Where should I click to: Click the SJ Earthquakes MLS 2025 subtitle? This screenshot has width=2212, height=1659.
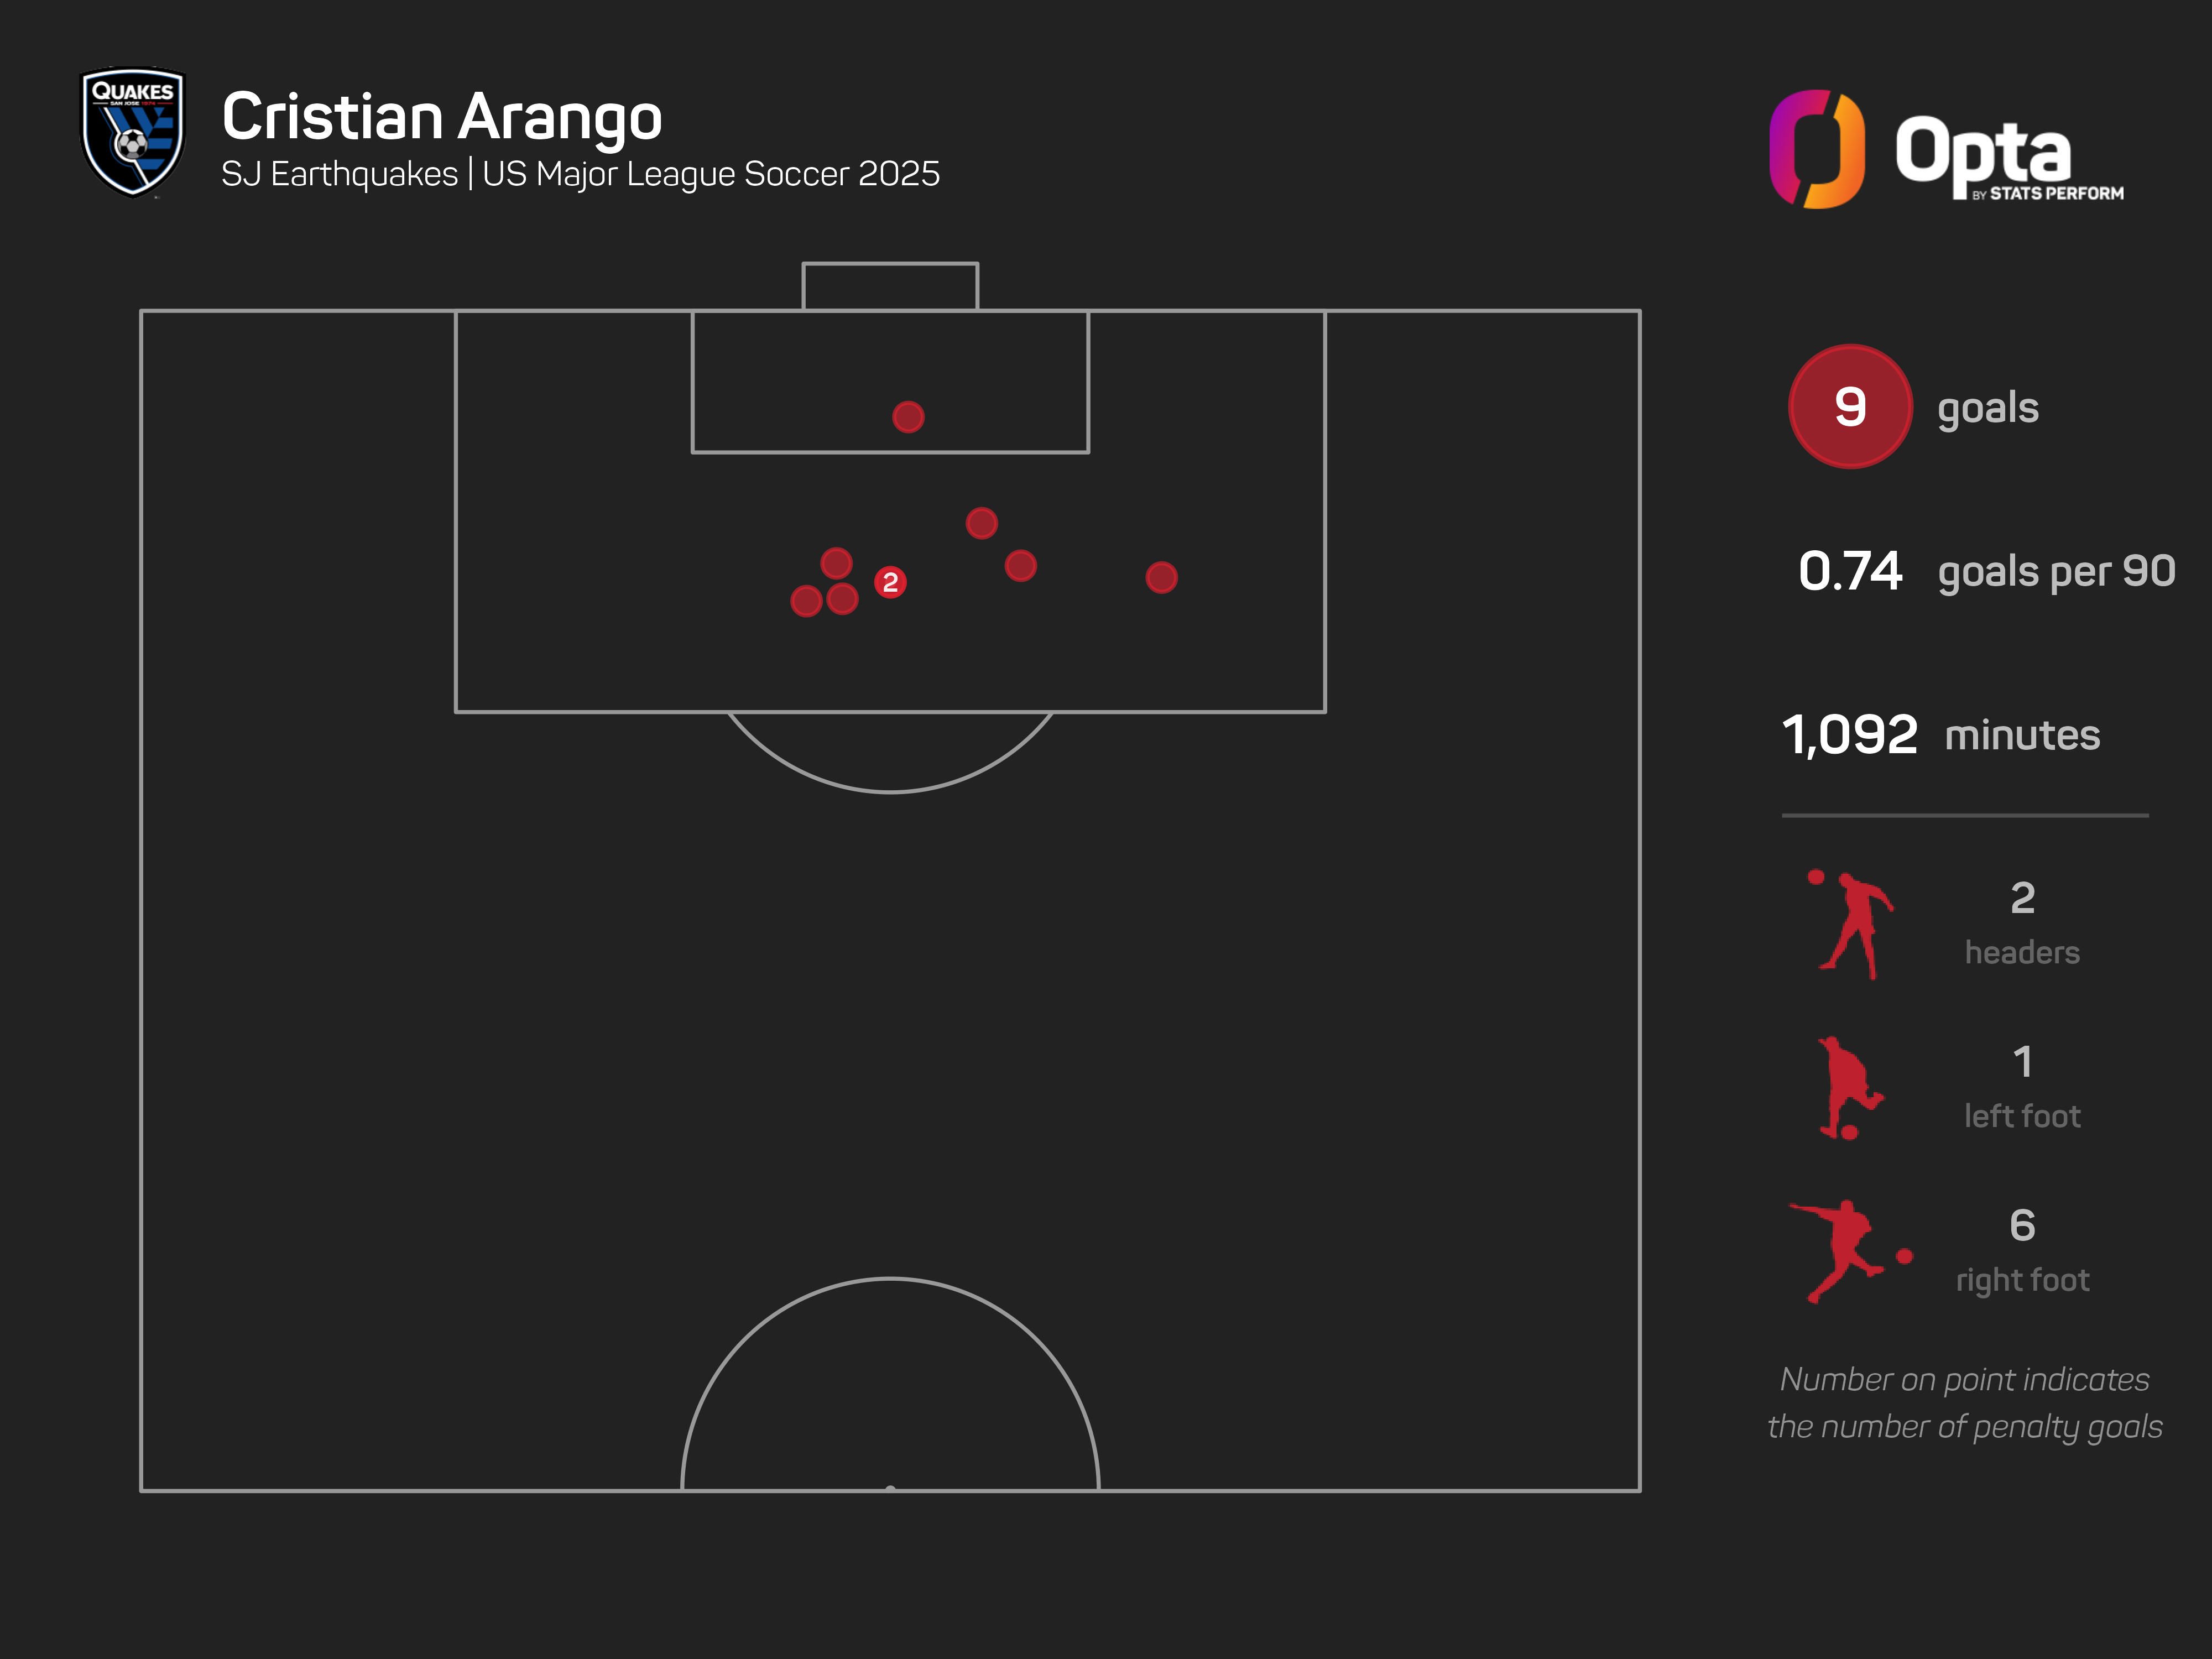point(580,174)
